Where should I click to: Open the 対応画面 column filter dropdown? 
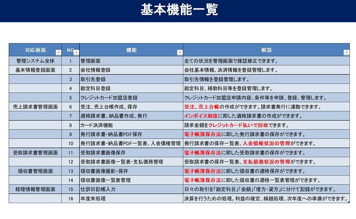tap(58, 52)
